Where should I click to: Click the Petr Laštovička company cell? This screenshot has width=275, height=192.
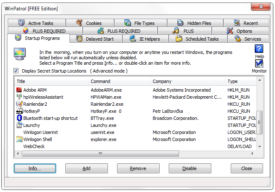point(167,111)
